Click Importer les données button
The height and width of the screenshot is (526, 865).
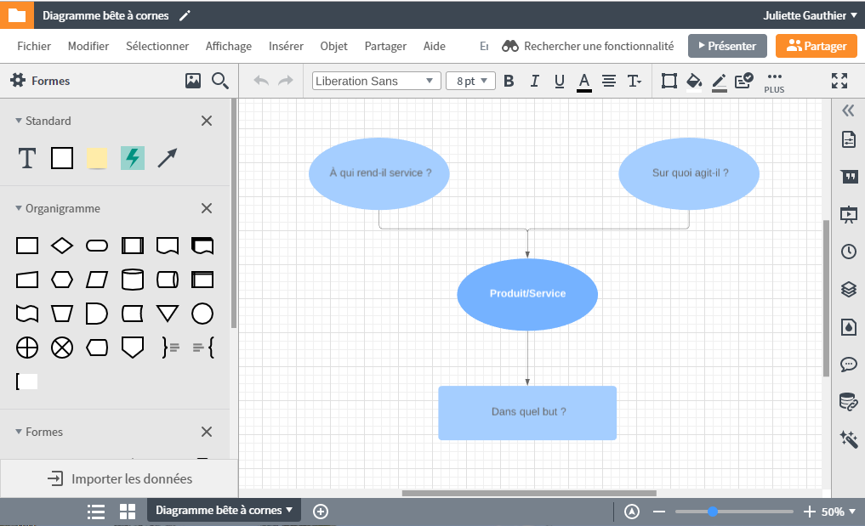119,479
